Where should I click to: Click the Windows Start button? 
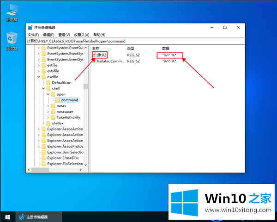[7, 217]
